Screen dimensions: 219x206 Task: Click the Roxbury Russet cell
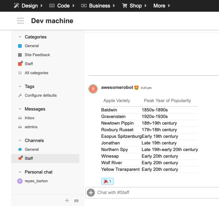[x=117, y=130]
